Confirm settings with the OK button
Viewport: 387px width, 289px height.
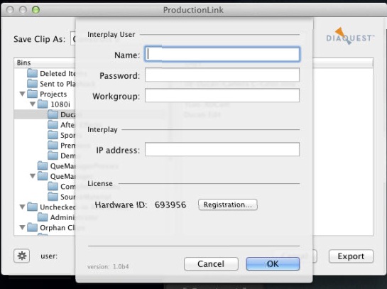[273, 264]
